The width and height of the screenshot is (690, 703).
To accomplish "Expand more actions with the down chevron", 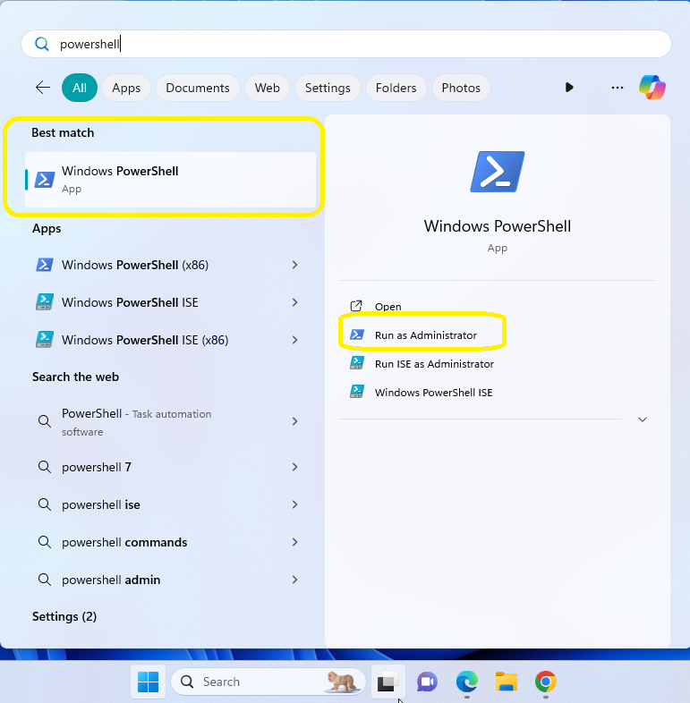I will (643, 419).
